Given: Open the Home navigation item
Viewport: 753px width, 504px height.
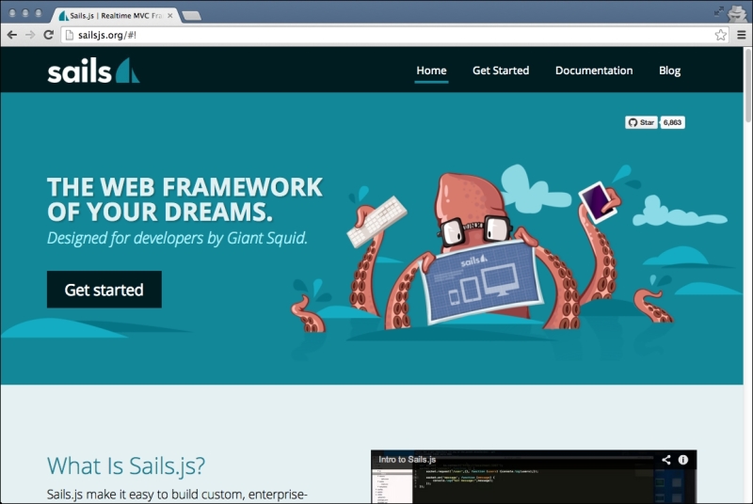Looking at the screenshot, I should point(431,71).
